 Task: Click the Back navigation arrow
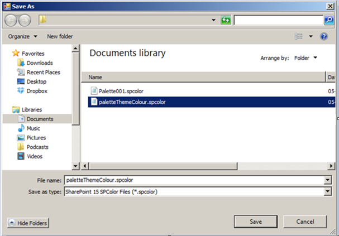point(11,21)
